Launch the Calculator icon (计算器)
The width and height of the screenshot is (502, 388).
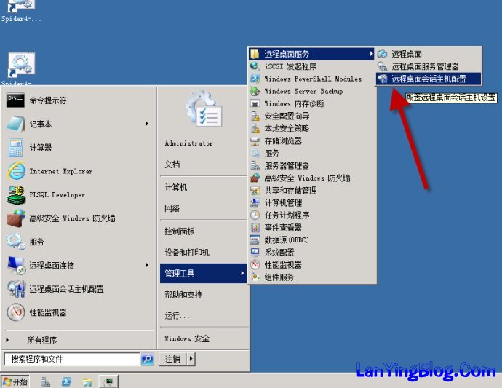click(x=15, y=148)
